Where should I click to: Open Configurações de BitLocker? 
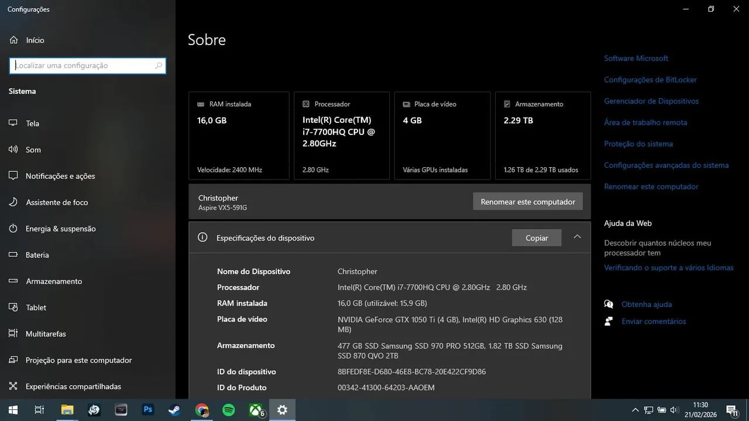pyautogui.click(x=650, y=80)
